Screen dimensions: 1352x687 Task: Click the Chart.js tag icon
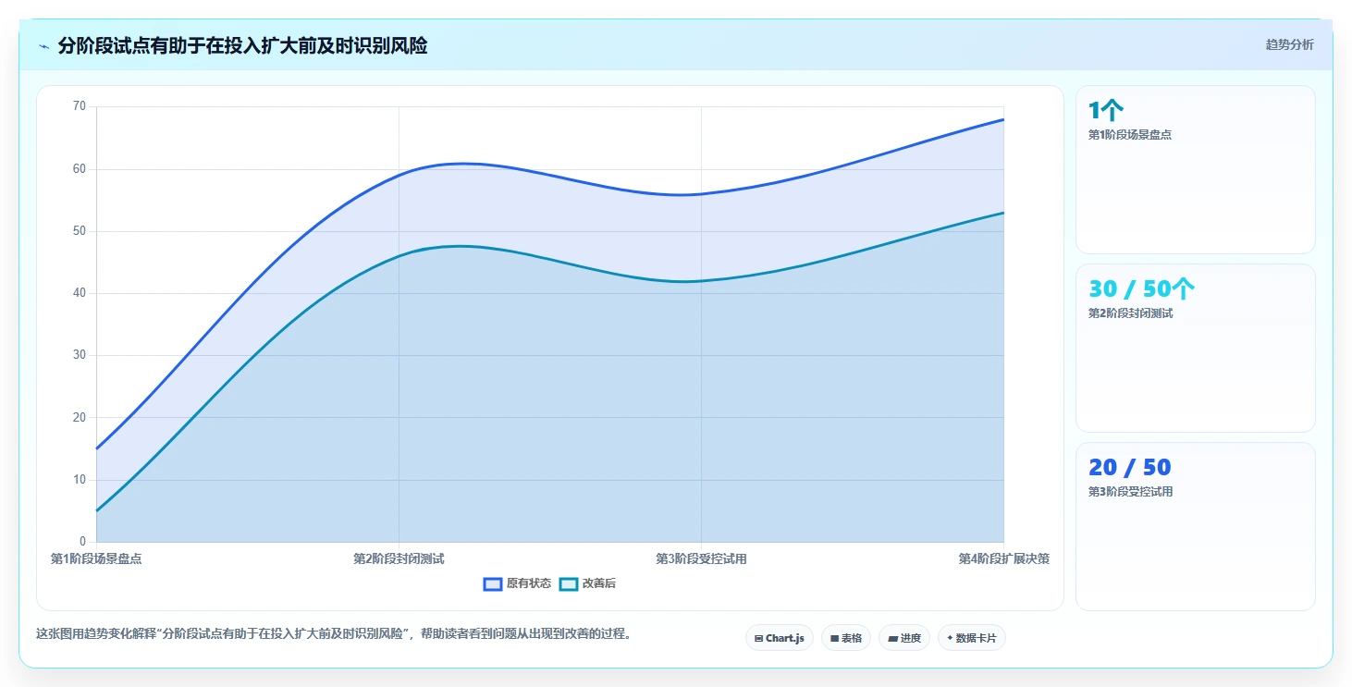(758, 638)
